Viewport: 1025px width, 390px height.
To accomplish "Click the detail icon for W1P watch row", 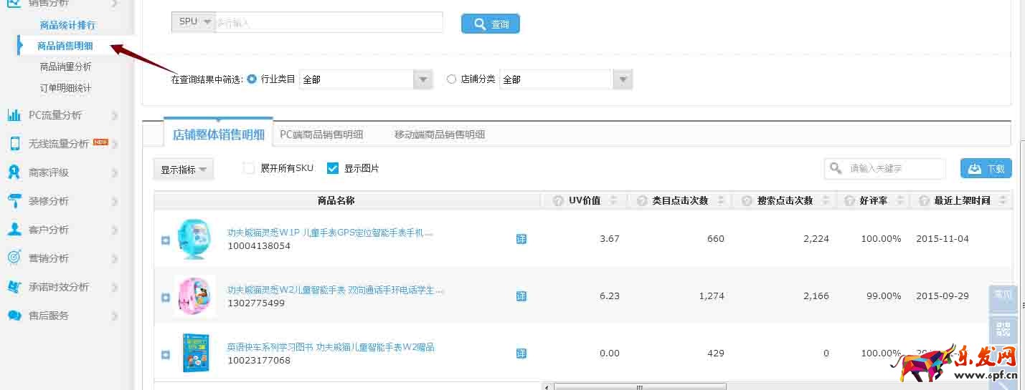I will tap(521, 239).
